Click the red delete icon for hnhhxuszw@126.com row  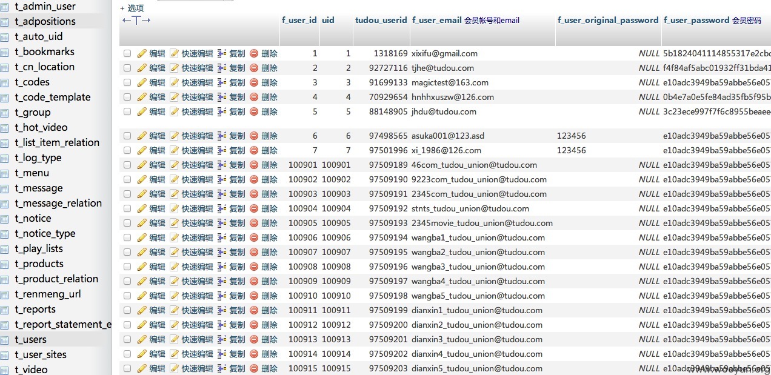click(254, 97)
